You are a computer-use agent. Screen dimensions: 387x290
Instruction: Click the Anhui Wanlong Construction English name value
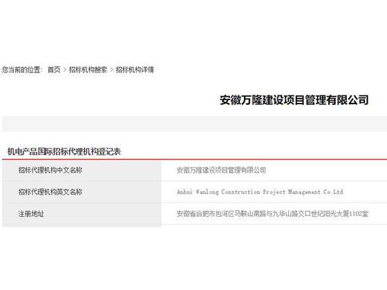coord(260,192)
